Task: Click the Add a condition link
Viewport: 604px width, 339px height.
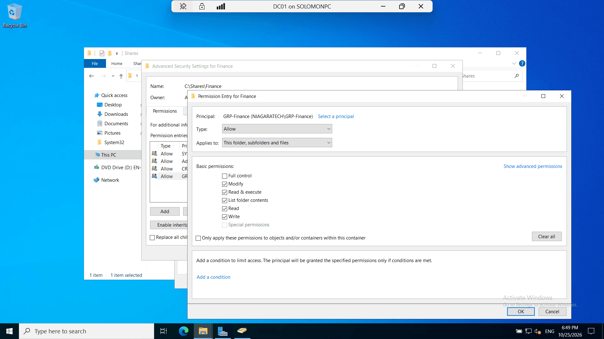Action: (213, 277)
